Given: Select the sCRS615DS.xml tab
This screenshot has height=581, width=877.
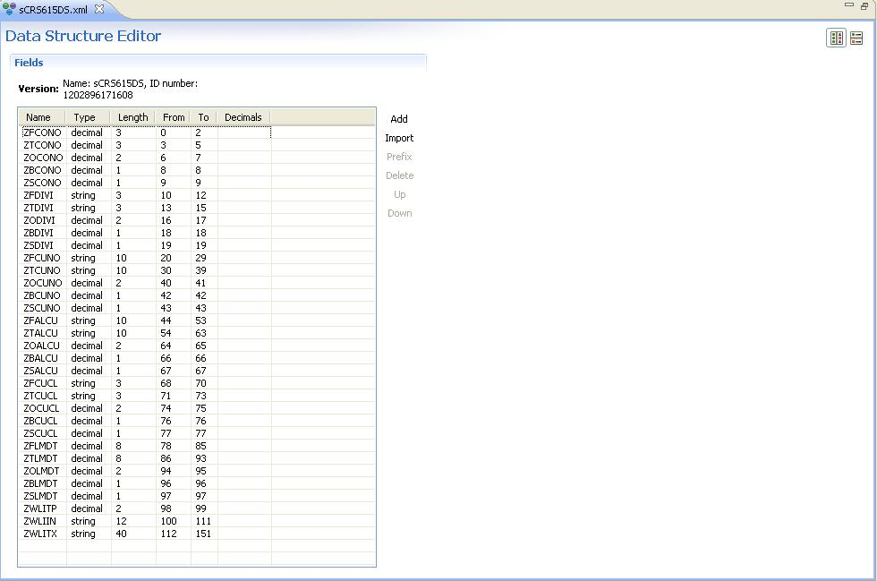Looking at the screenshot, I should pos(53,10).
